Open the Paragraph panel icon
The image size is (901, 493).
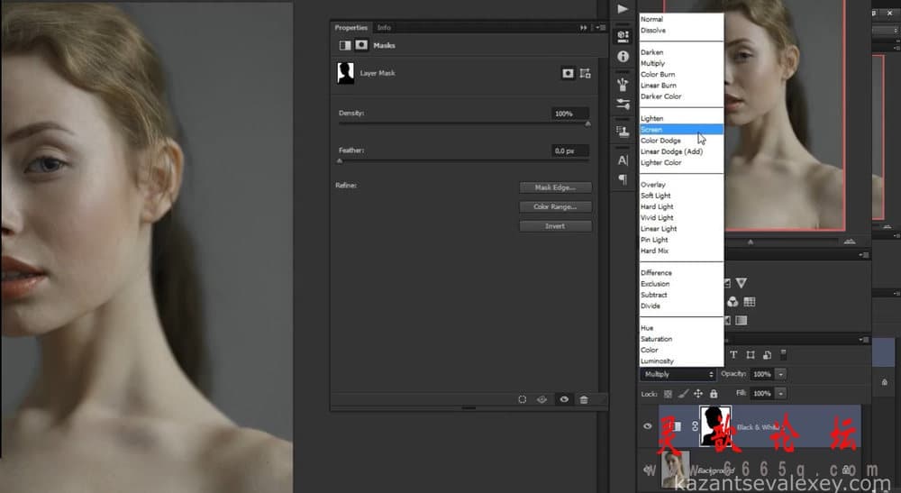click(x=623, y=179)
